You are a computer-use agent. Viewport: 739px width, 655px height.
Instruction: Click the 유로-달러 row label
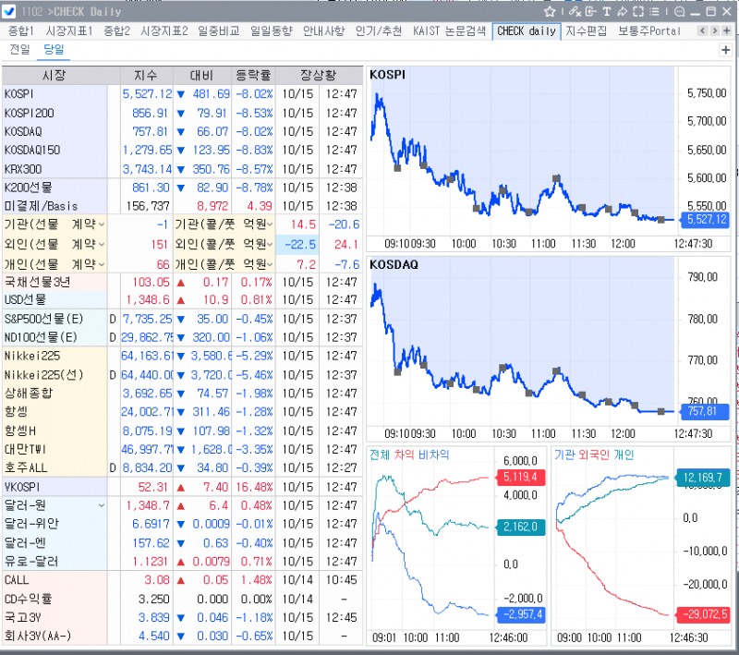pos(31,561)
